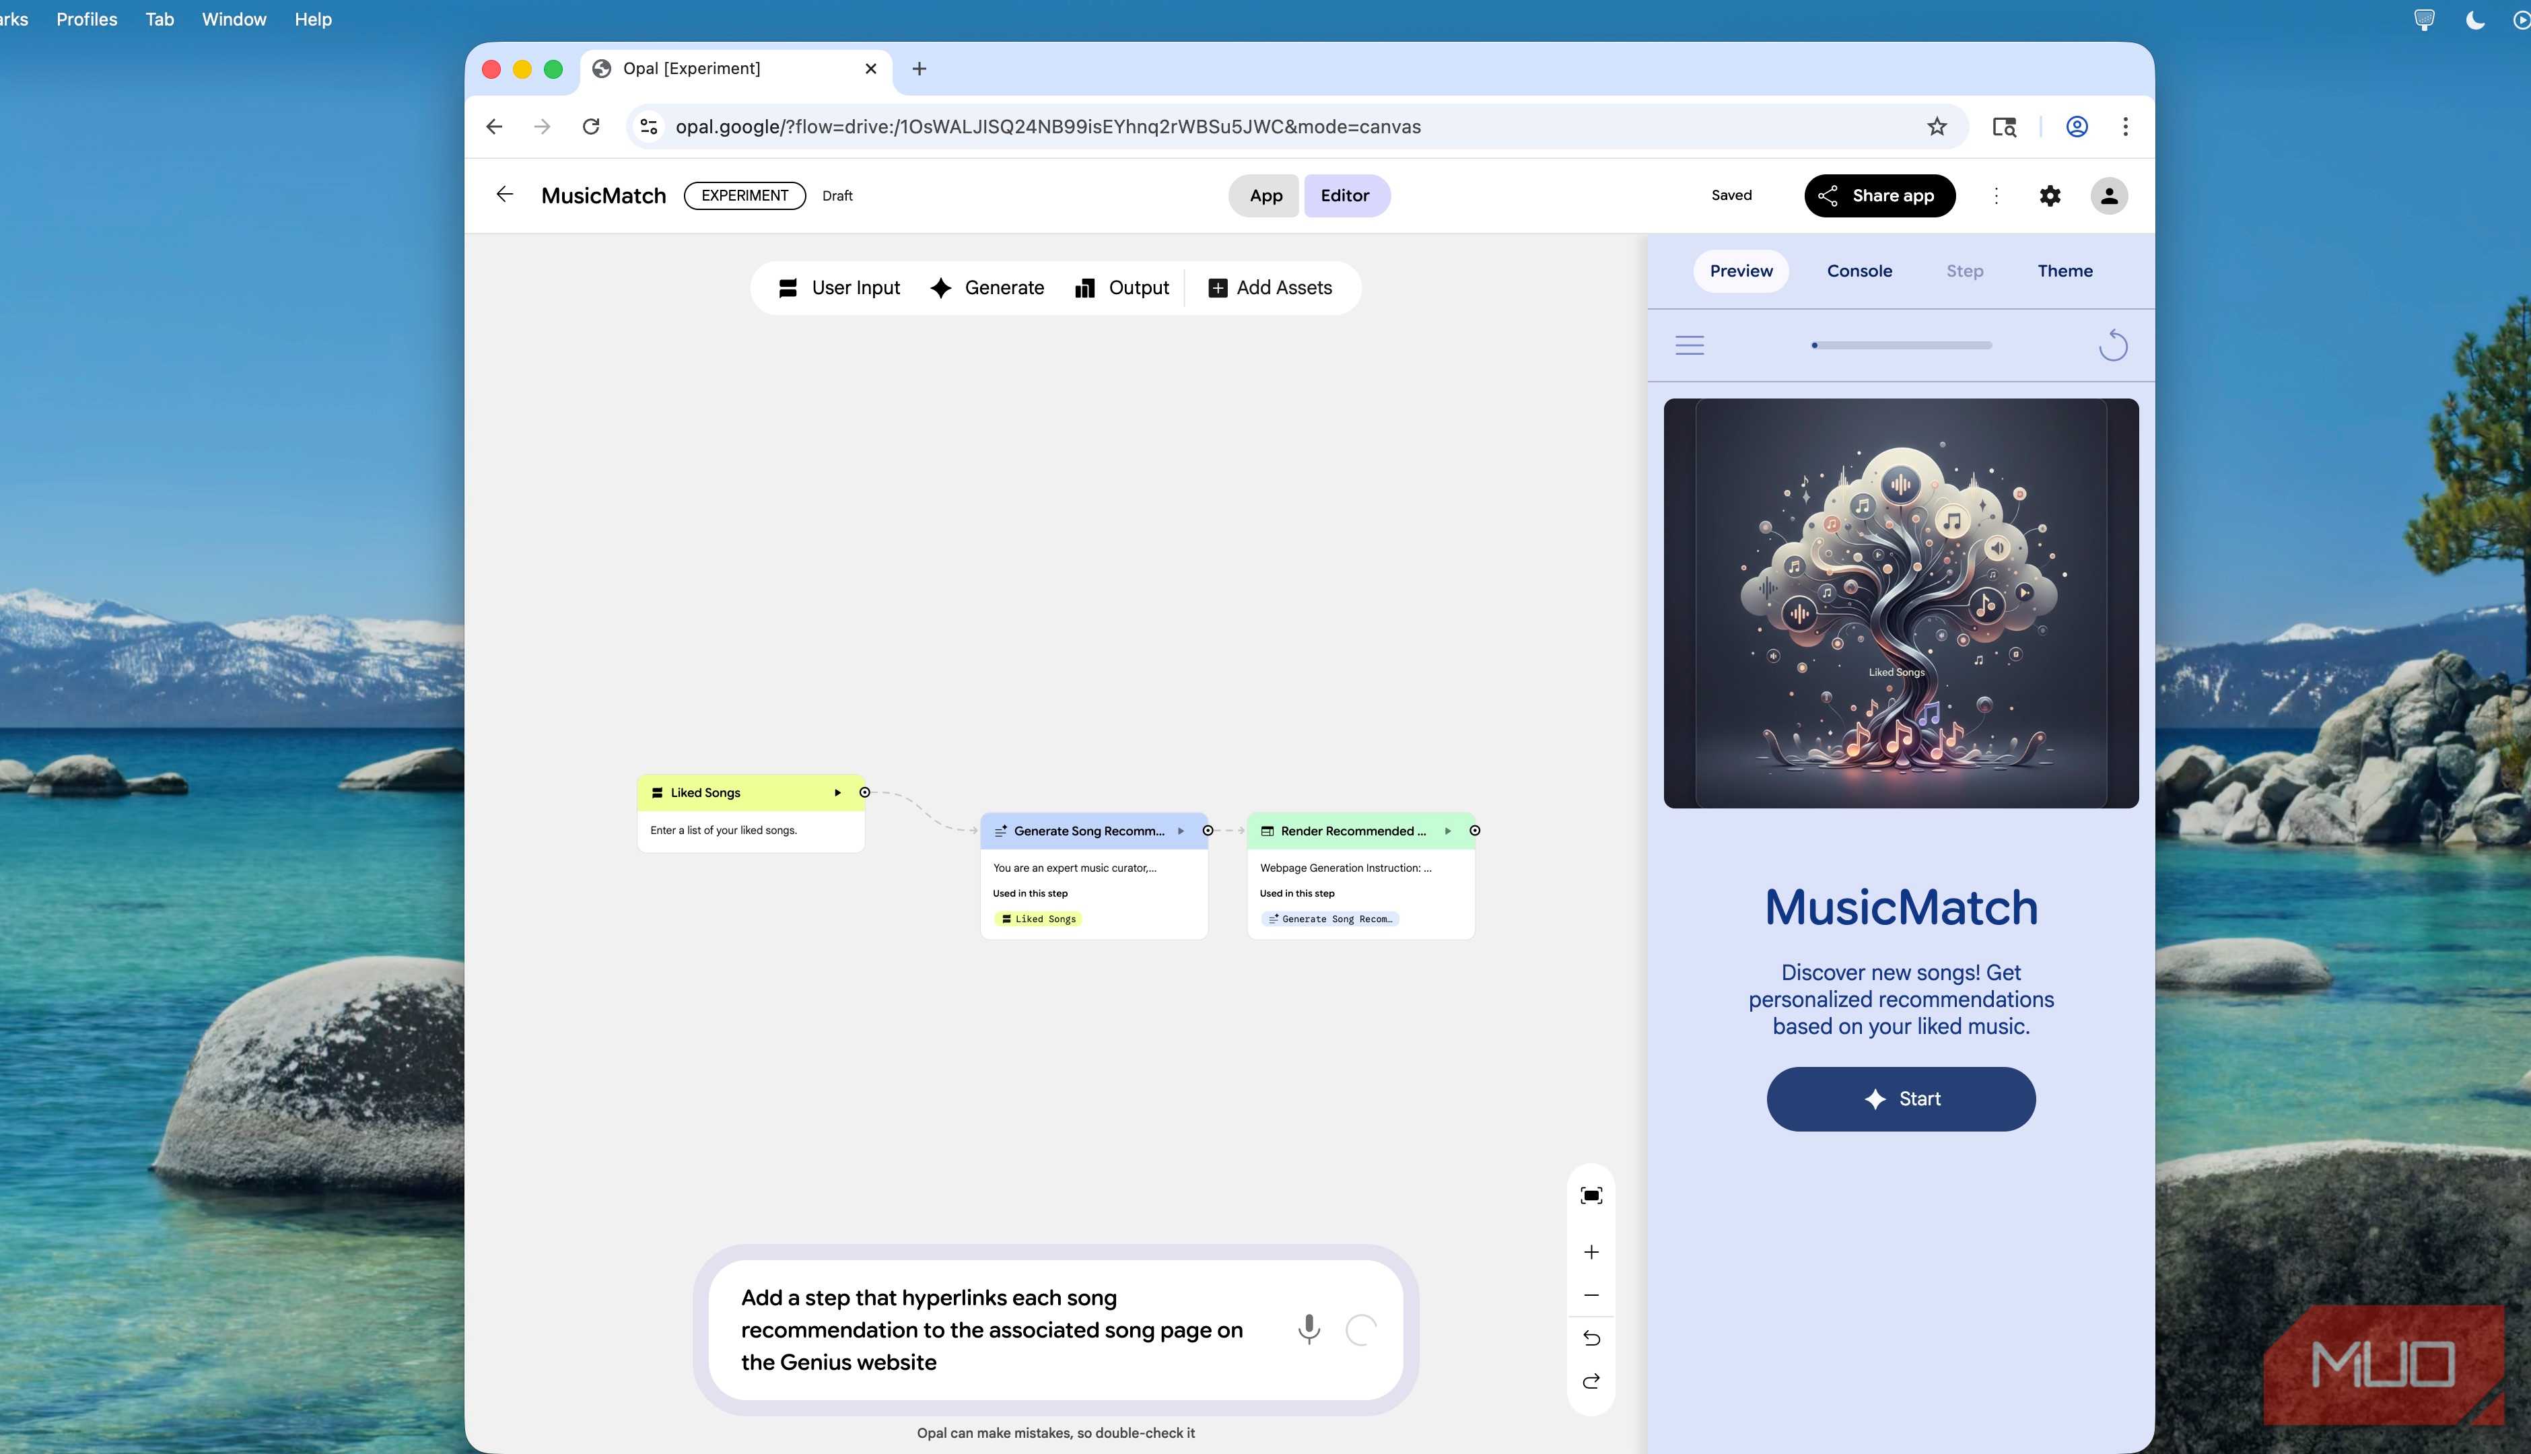Open the three-dot overflow menu beside Share app
Image resolution: width=2531 pixels, height=1454 pixels.
tap(1996, 196)
